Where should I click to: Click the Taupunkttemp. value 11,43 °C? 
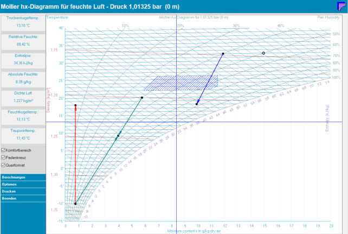(23, 139)
